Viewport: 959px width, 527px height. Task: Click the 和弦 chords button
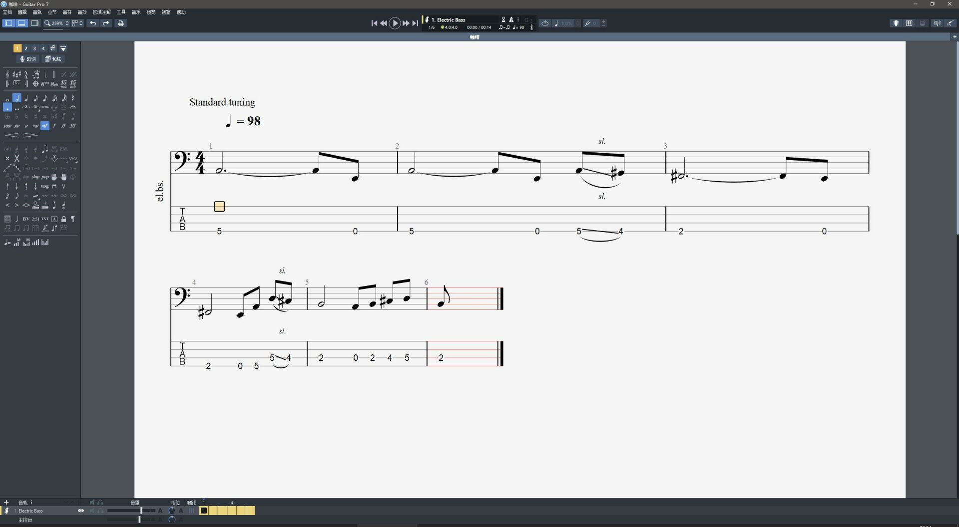[53, 59]
